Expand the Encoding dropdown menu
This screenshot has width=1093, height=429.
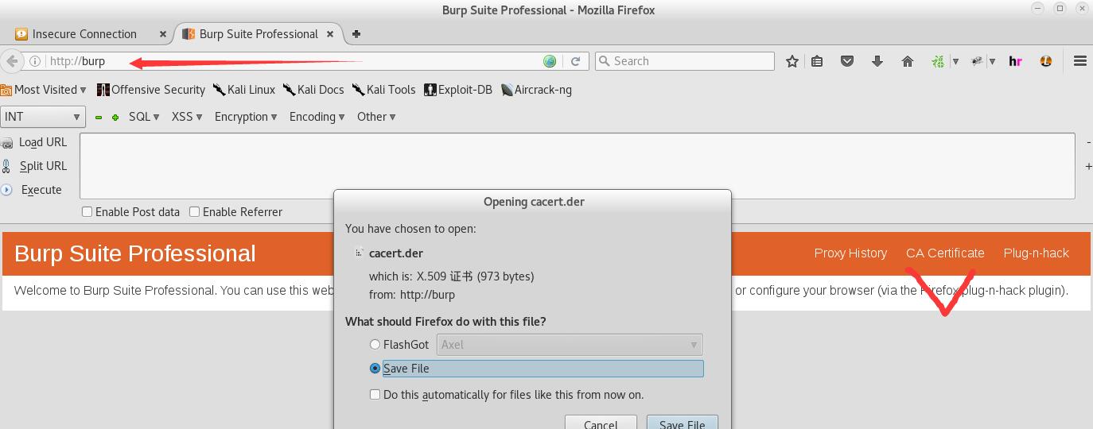(317, 117)
